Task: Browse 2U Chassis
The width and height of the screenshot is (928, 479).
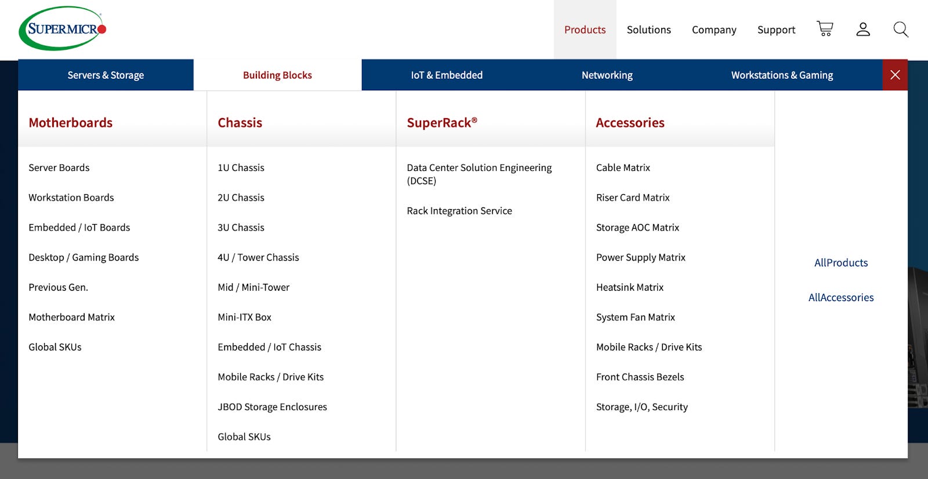Action: [x=241, y=198]
